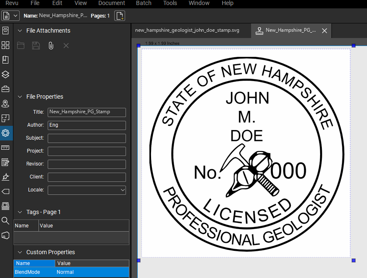The height and width of the screenshot is (278, 367).
Task: Click the Project input field
Action: point(87,151)
